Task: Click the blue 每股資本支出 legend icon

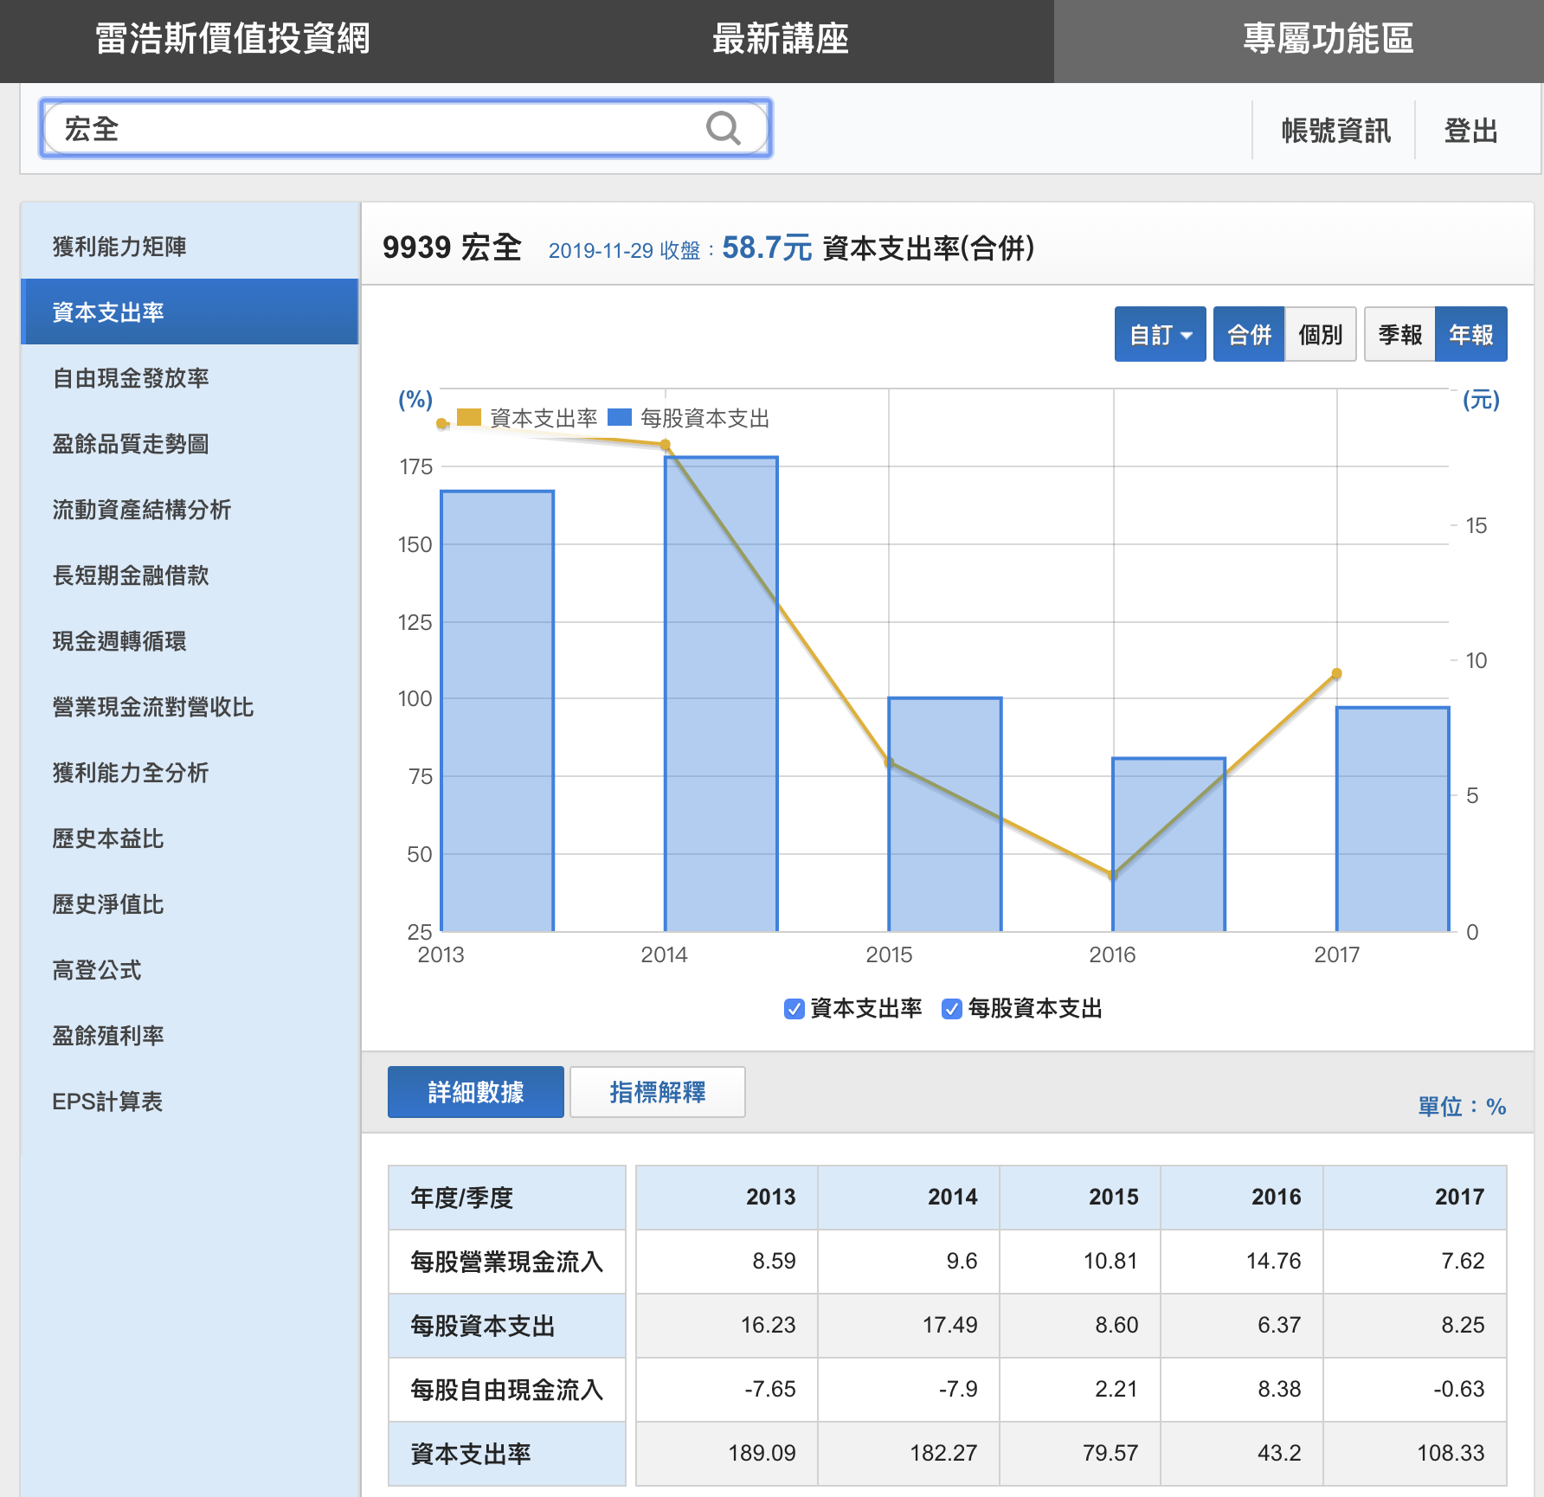Action: pyautogui.click(x=620, y=418)
